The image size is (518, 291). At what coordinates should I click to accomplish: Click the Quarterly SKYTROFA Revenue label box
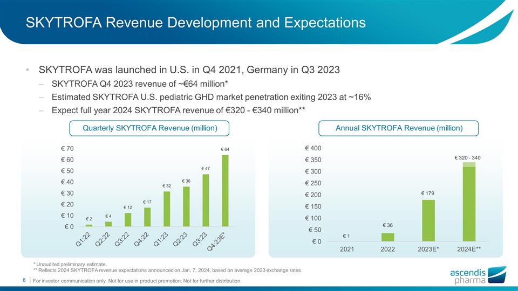(149, 128)
